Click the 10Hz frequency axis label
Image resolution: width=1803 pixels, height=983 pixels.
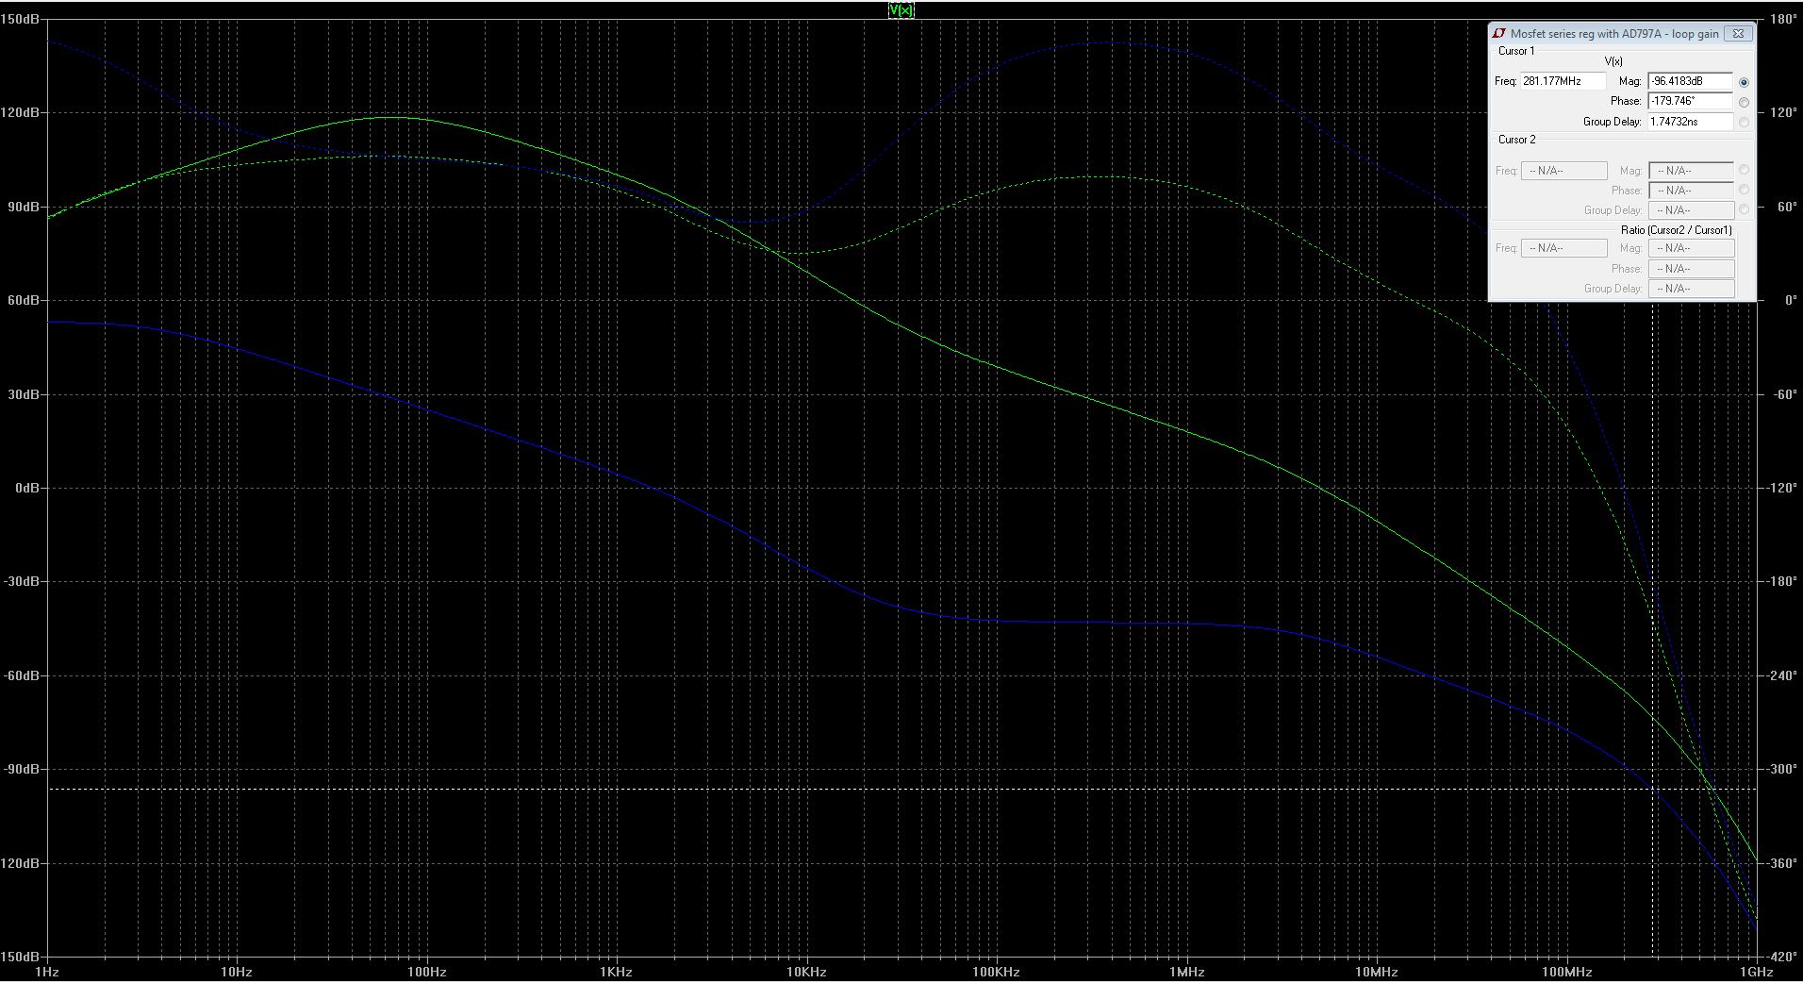(237, 972)
